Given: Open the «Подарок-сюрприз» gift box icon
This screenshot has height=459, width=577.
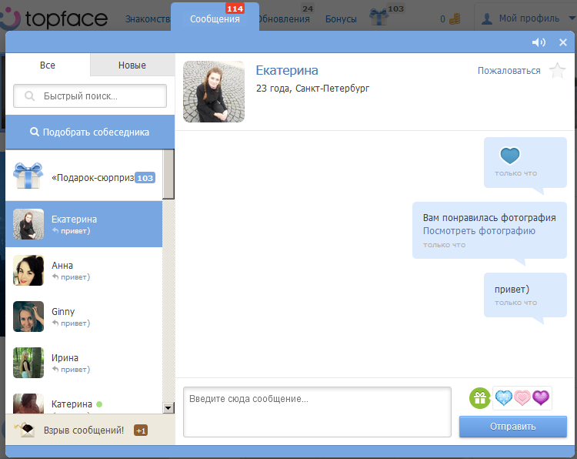Looking at the screenshot, I should point(28,176).
